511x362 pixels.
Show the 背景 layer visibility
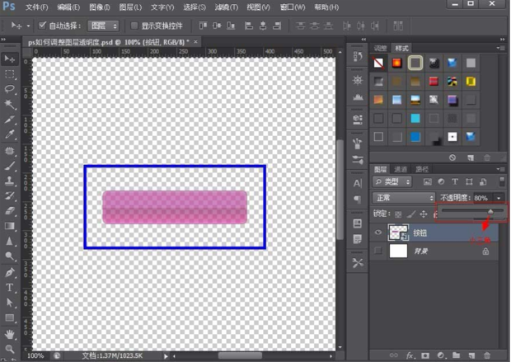click(x=378, y=251)
